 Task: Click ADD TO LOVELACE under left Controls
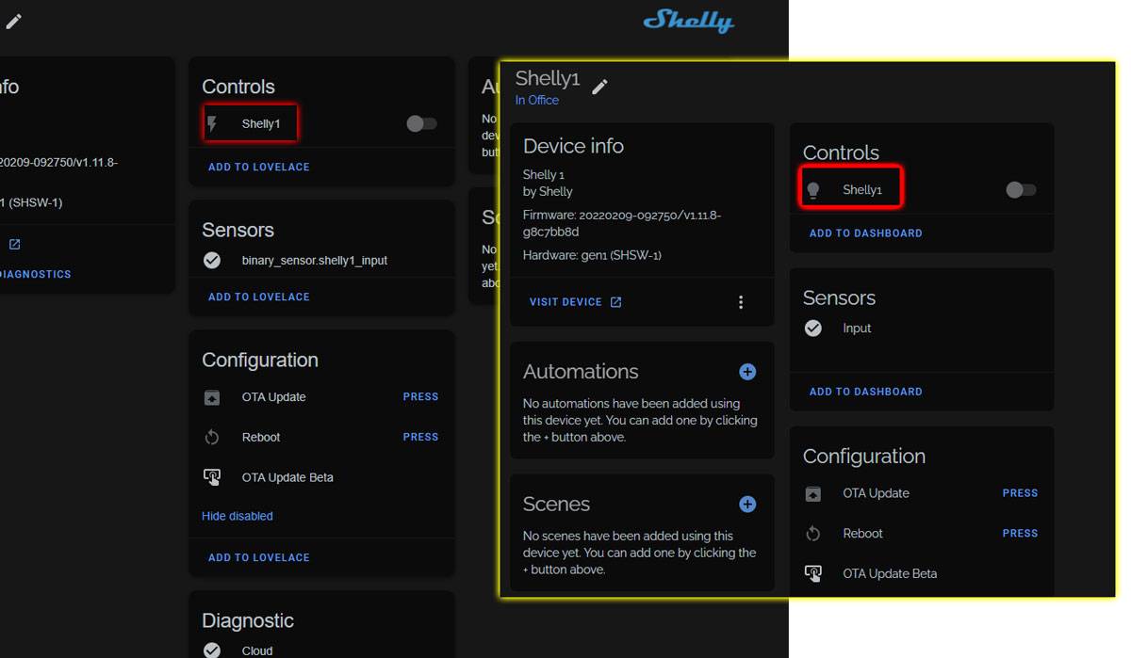pos(259,167)
